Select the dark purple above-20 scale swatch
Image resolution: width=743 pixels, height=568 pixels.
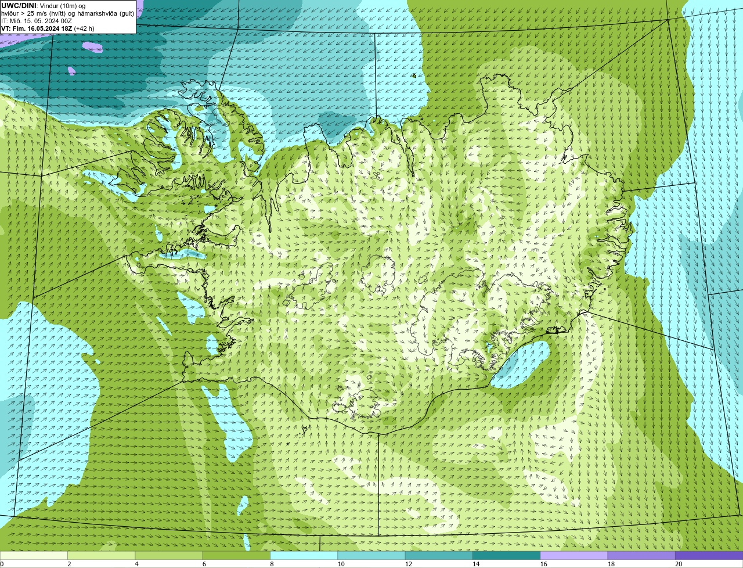[x=709, y=555]
